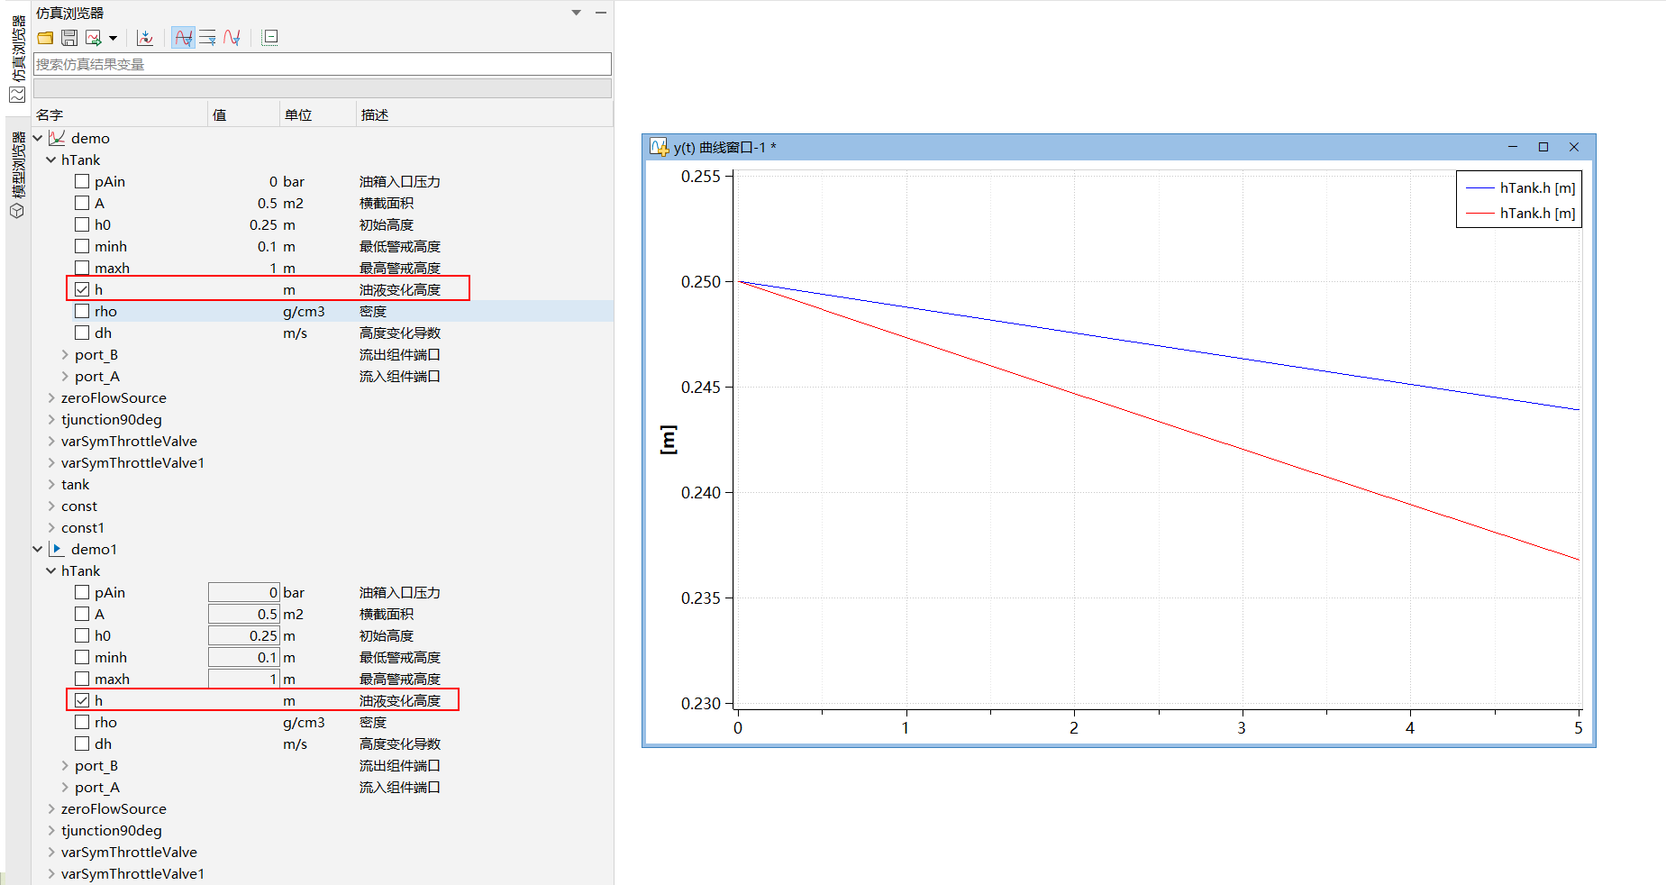Click the save floppy disk icon

pyautogui.click(x=69, y=38)
